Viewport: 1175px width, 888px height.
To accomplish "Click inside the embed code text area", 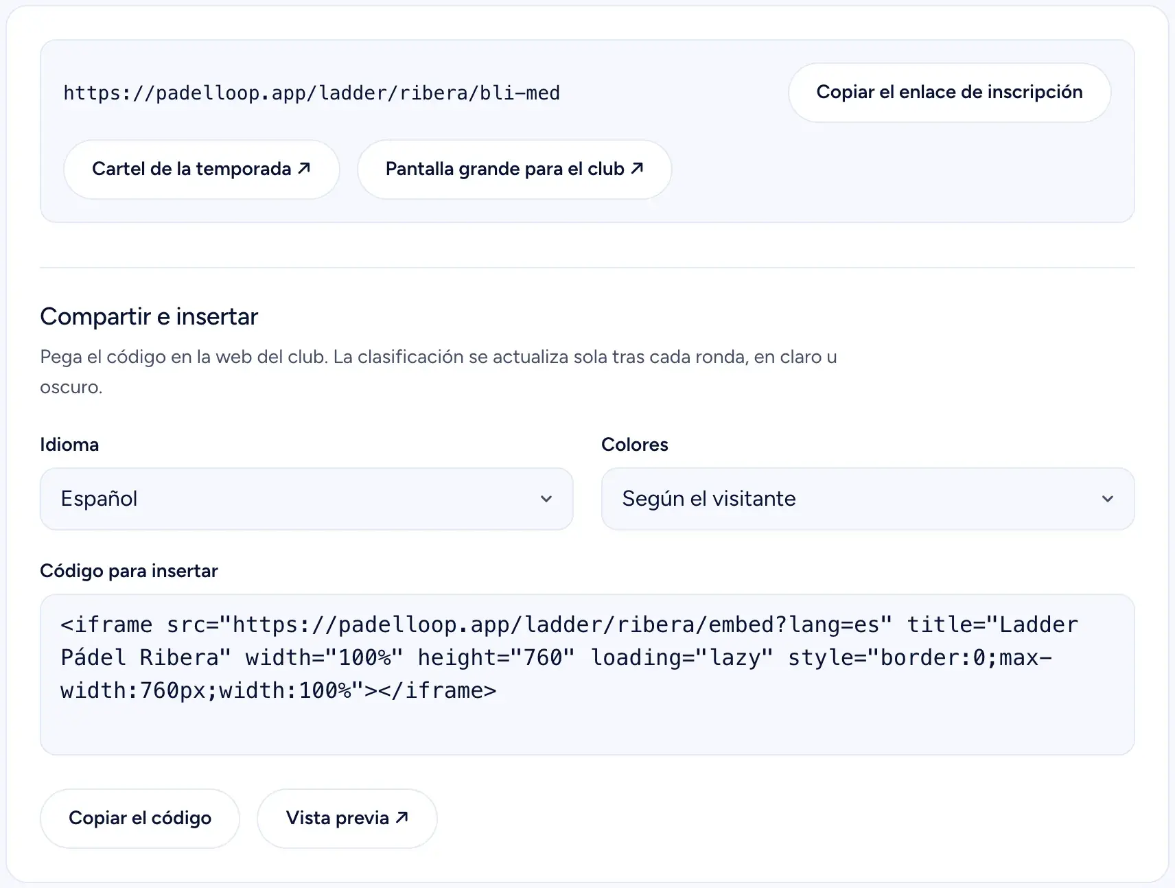I will [587, 675].
